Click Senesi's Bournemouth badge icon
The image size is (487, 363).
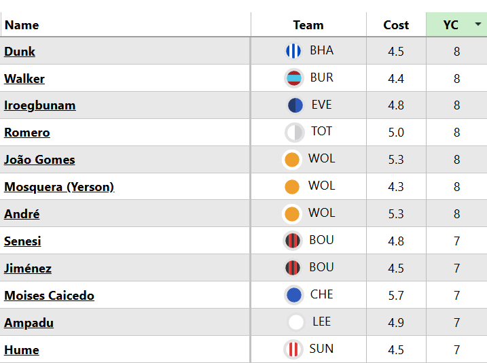293,241
